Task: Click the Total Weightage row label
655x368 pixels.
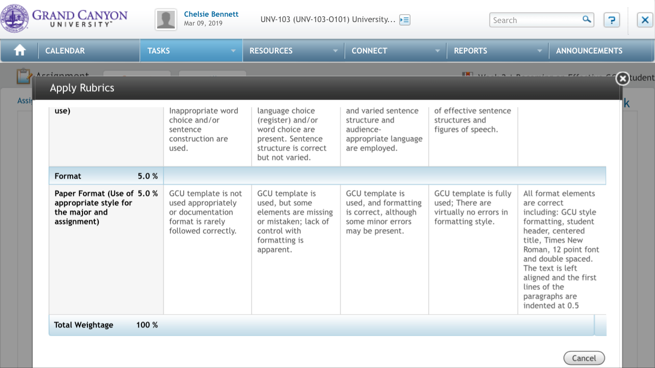Action: (x=83, y=325)
